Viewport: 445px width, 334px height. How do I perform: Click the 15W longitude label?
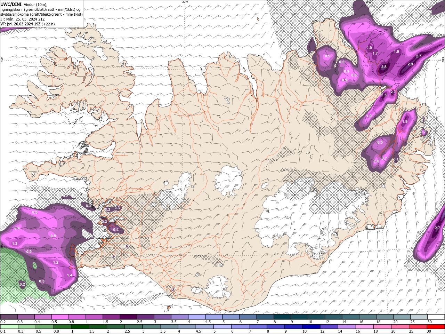(x=368, y=2)
